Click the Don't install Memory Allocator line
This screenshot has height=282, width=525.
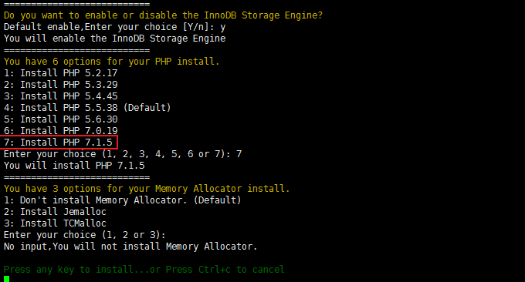click(122, 200)
